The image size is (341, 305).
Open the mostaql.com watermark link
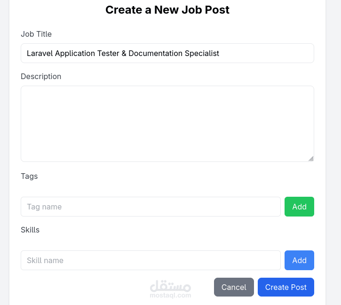(x=170, y=296)
